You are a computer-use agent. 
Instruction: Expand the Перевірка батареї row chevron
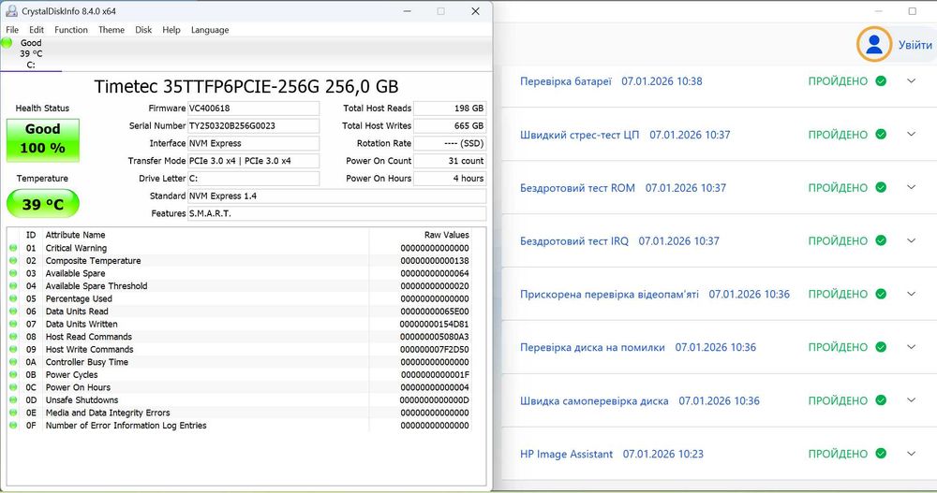pyautogui.click(x=912, y=81)
